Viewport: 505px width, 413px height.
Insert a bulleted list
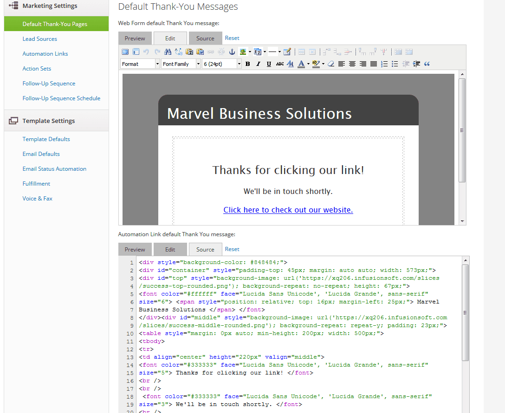point(395,64)
